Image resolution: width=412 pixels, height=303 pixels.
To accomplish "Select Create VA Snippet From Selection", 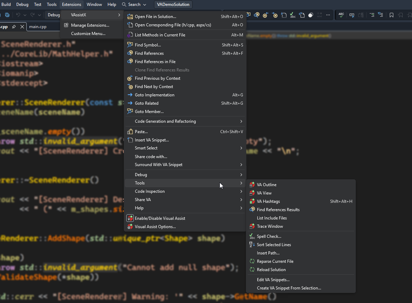I will coord(301,288).
